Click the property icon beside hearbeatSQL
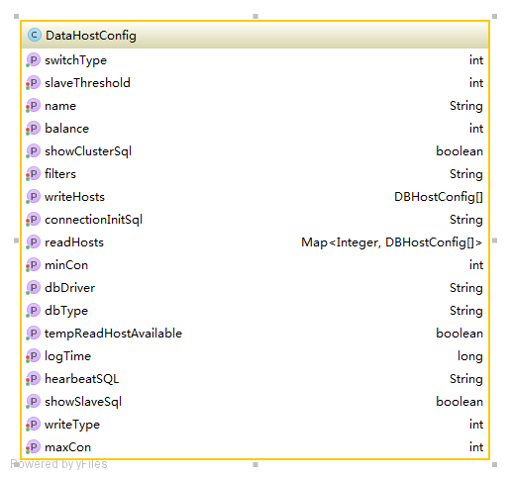The image size is (510, 480). point(33,379)
